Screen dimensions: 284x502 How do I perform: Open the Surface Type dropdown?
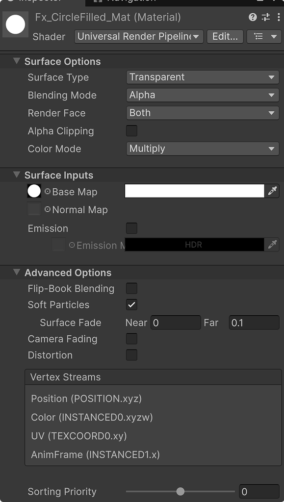click(x=202, y=77)
